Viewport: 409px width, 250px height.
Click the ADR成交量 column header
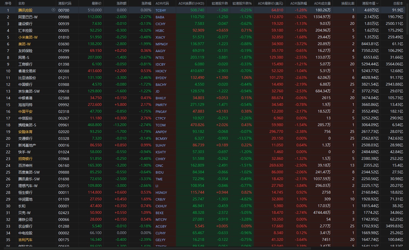point(322,4)
